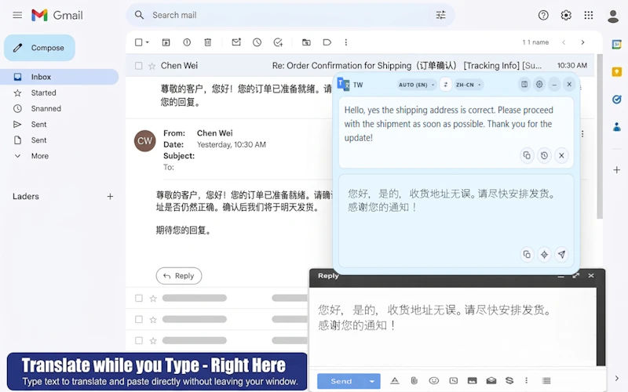Collapse side panel chevron at bottom right
This screenshot has width=628, height=392.
click(x=616, y=378)
